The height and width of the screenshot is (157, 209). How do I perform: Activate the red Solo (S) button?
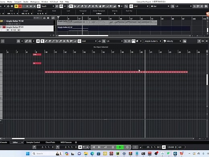click(x=20, y=6)
